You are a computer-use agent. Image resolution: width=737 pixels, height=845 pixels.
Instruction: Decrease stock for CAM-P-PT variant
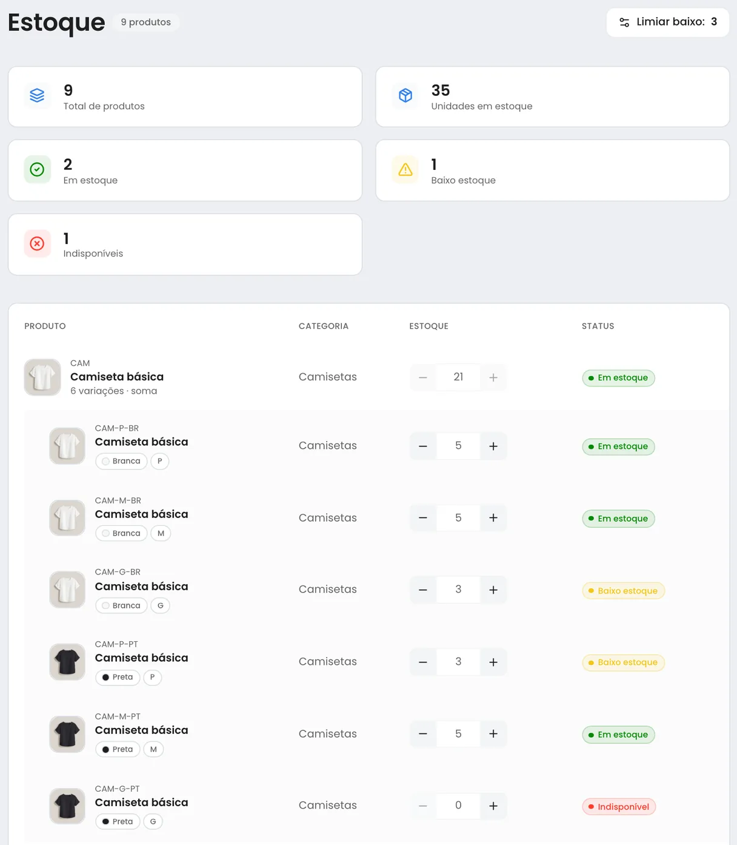pos(423,662)
